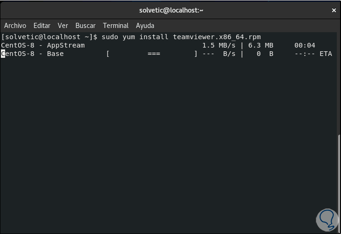Open the Editar menu
Viewport: 341px width, 234px height.
pos(42,26)
